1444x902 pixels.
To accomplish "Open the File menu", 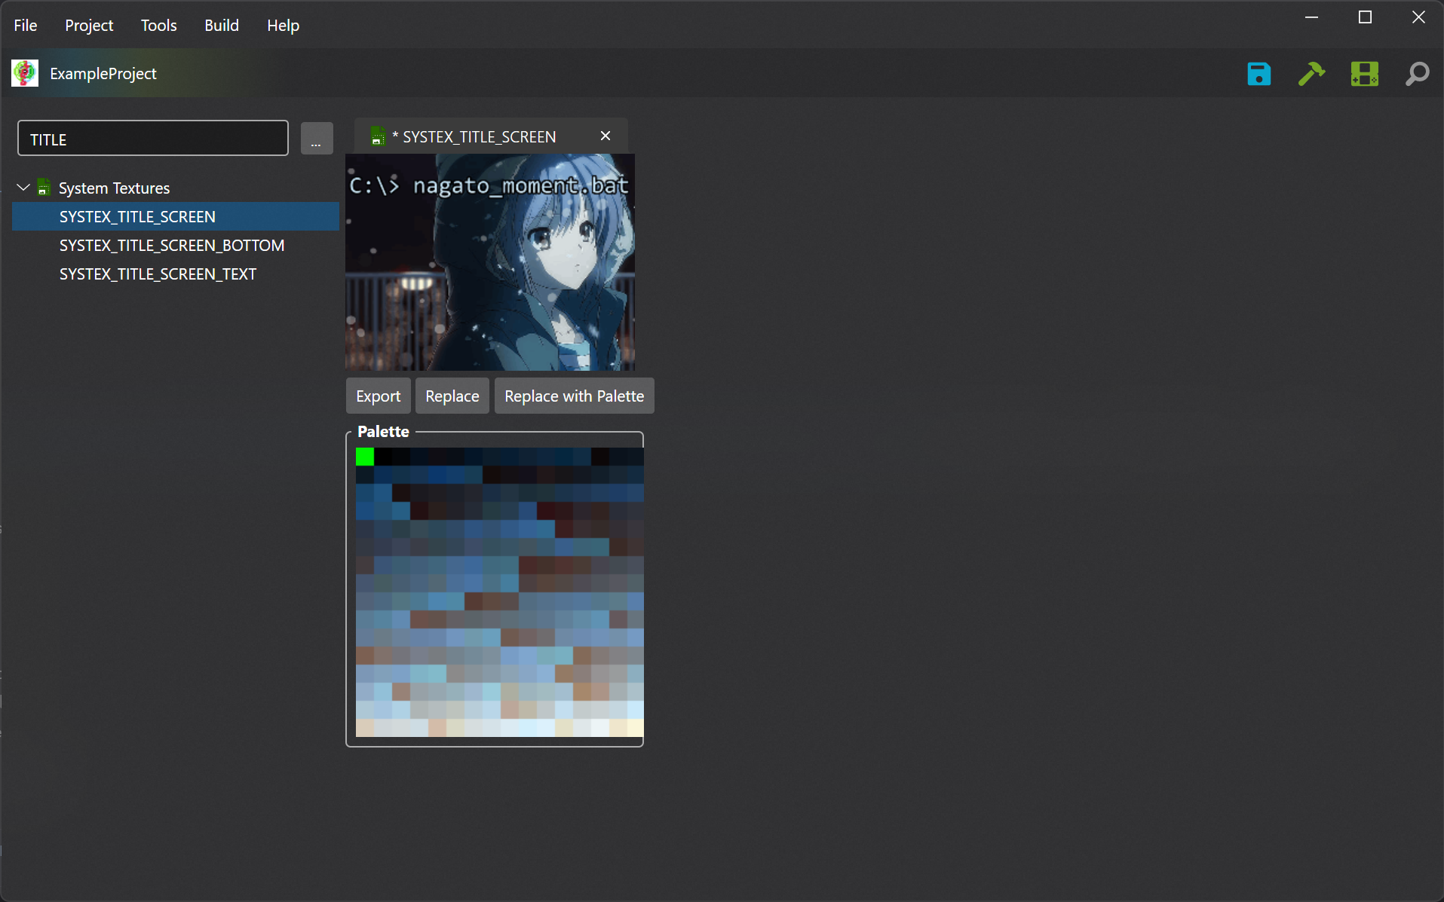I will [x=26, y=25].
